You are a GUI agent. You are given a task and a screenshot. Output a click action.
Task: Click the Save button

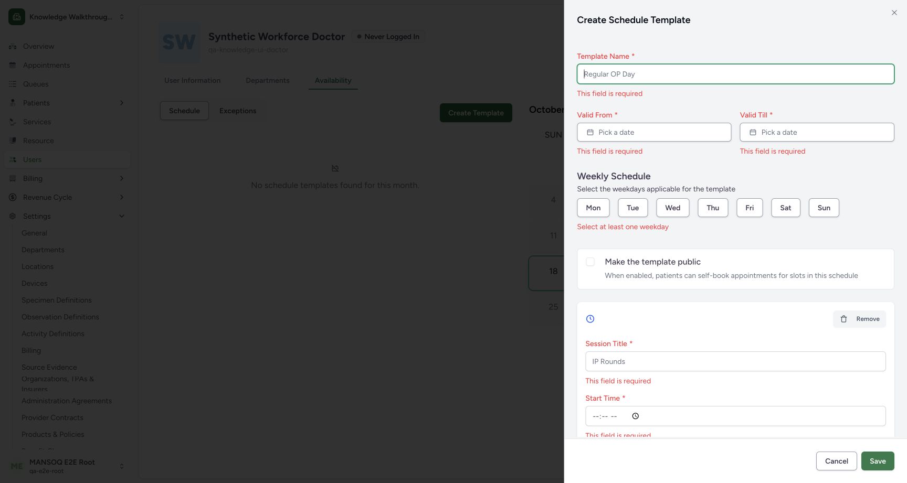[878, 461]
